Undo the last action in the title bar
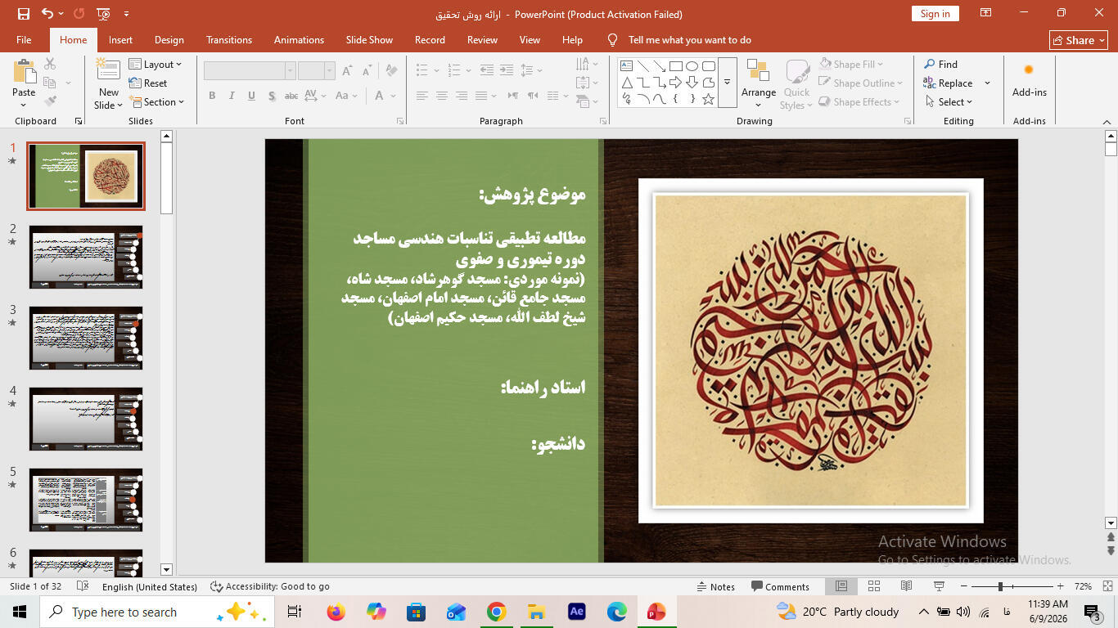 [x=47, y=14]
